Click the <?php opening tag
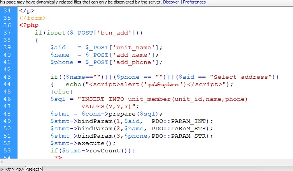 (28, 25)
